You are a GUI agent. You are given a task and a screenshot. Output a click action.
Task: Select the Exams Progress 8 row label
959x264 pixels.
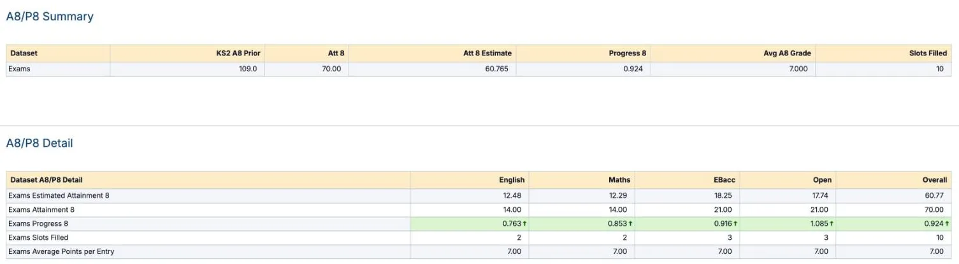click(38, 224)
